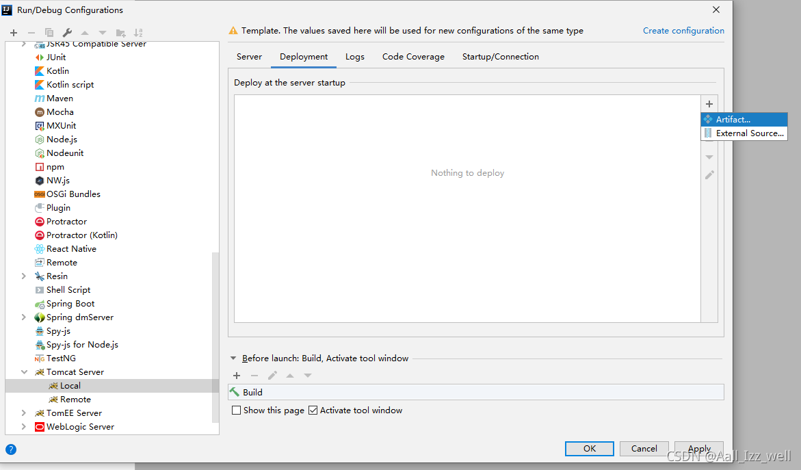Click the Move Up arrow in left toolbar
The width and height of the screenshot is (801, 470).
(85, 33)
